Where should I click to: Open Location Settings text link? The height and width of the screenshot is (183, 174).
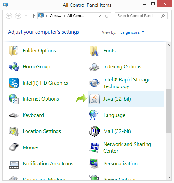(42, 131)
